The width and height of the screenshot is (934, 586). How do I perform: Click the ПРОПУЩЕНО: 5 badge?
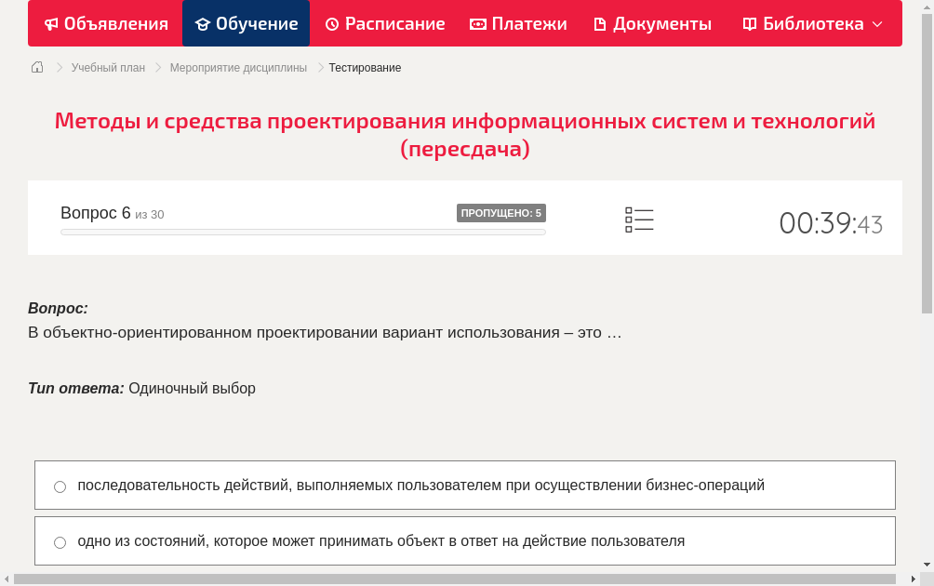pos(502,212)
